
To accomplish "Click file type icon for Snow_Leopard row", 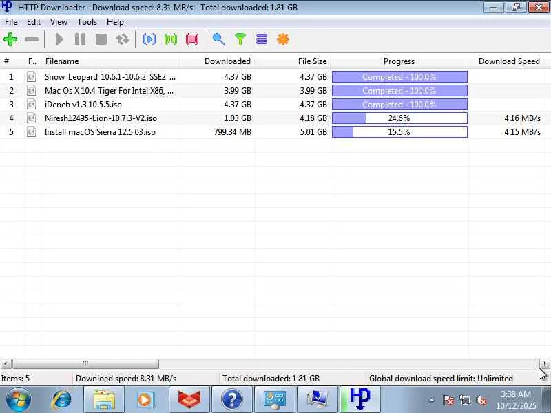I will (31, 76).
